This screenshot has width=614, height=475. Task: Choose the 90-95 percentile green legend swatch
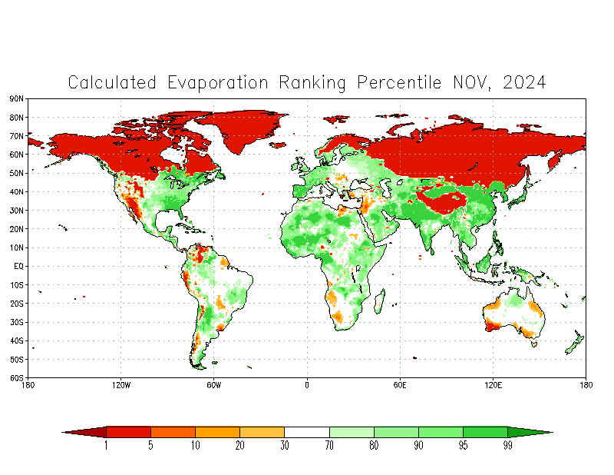pos(441,432)
